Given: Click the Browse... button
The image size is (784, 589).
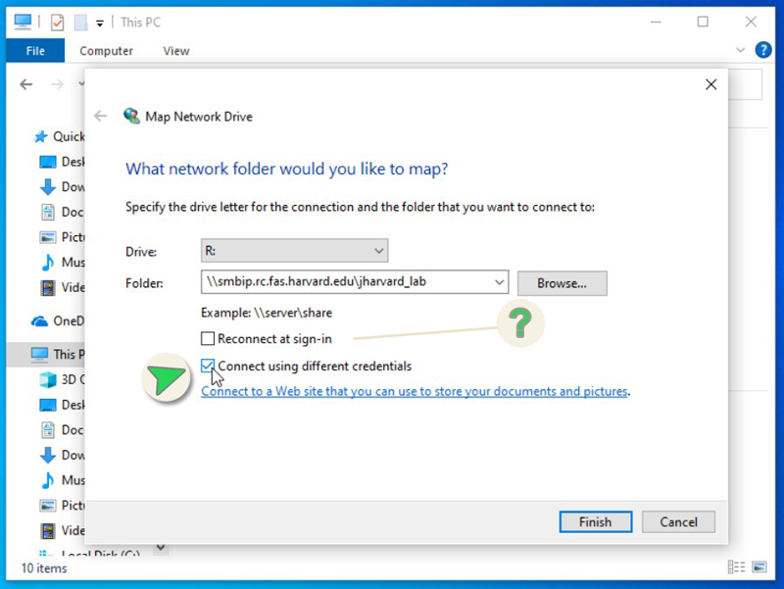Looking at the screenshot, I should click(562, 283).
